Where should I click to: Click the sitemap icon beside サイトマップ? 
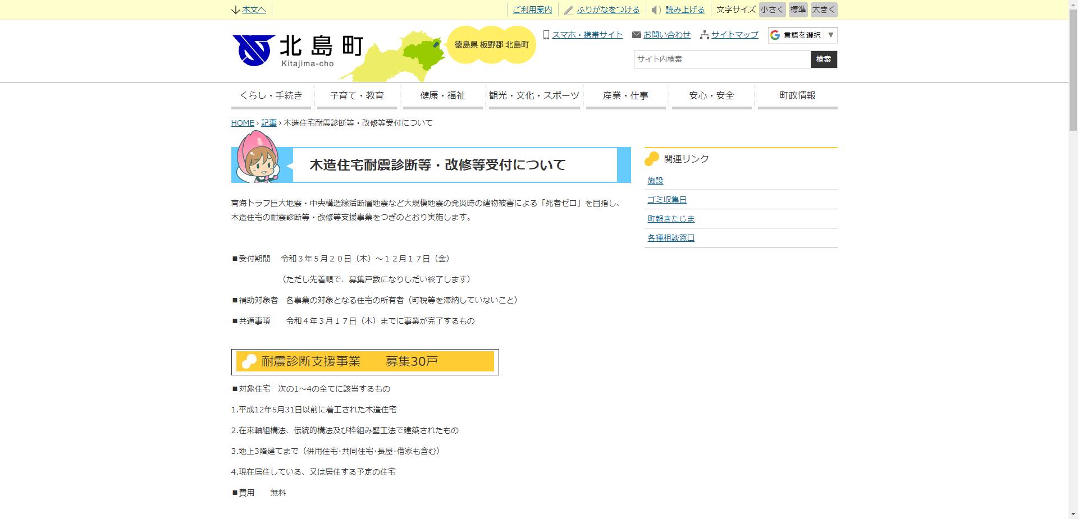point(704,35)
